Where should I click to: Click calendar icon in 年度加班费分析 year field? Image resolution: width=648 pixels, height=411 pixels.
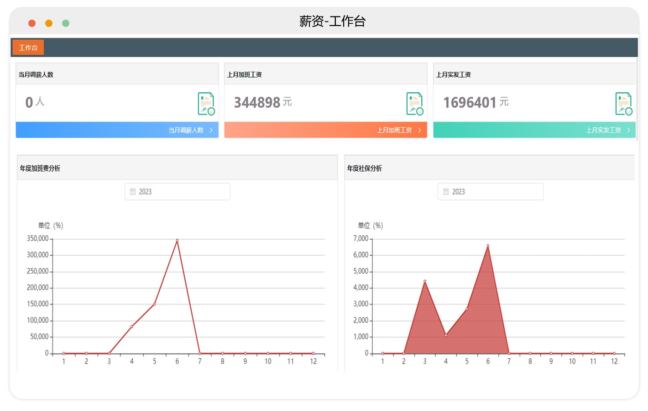click(x=133, y=192)
